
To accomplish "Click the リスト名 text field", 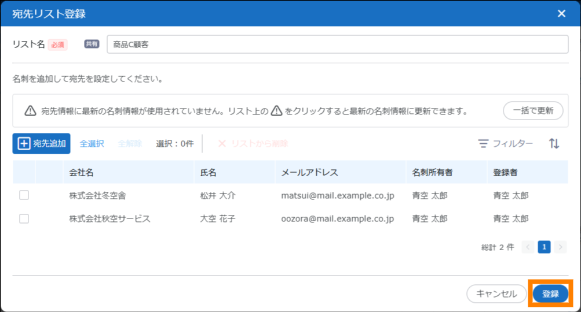I will click(337, 44).
